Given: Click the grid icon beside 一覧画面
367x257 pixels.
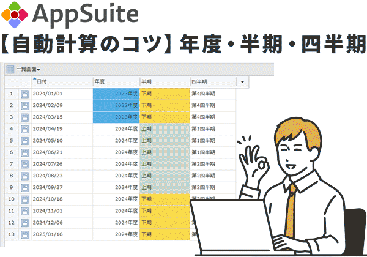Looking at the screenshot, I should (10, 69).
